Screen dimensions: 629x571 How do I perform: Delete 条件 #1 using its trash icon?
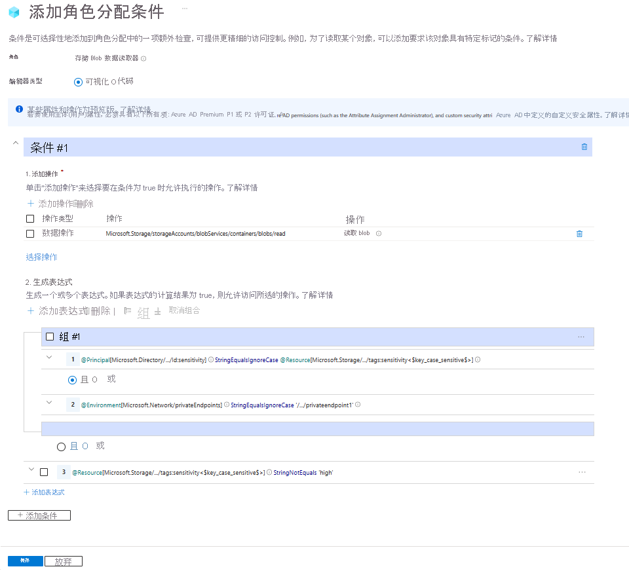pyautogui.click(x=583, y=147)
